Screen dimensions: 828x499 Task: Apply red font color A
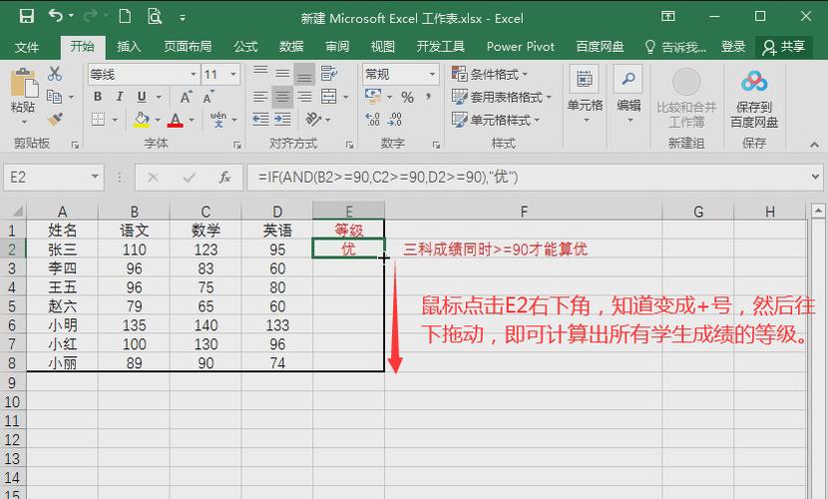coord(176,120)
